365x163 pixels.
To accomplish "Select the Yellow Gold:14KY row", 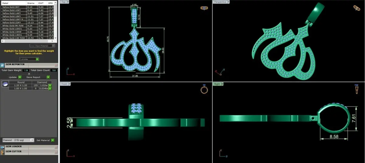I will [28, 13].
